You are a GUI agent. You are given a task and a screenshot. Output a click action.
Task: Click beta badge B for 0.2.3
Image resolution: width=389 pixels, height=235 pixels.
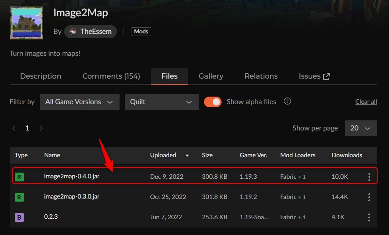[x=19, y=217]
